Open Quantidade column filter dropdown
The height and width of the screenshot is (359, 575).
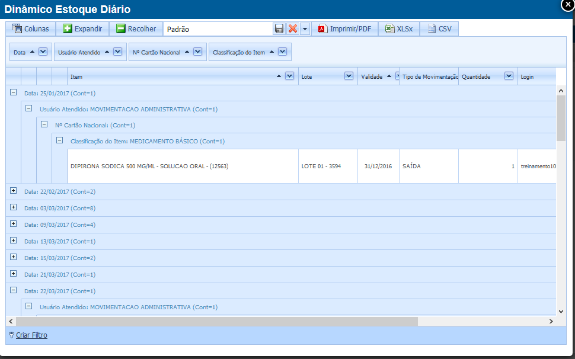tap(509, 76)
